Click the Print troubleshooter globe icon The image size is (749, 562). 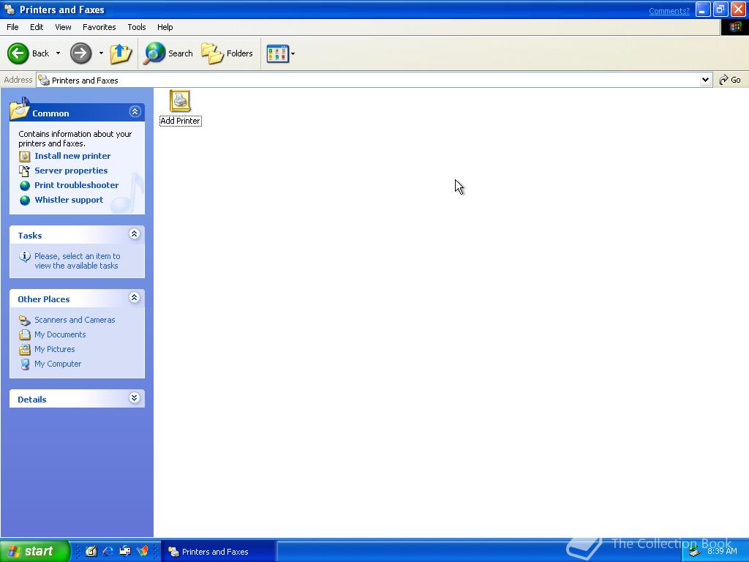tap(25, 185)
